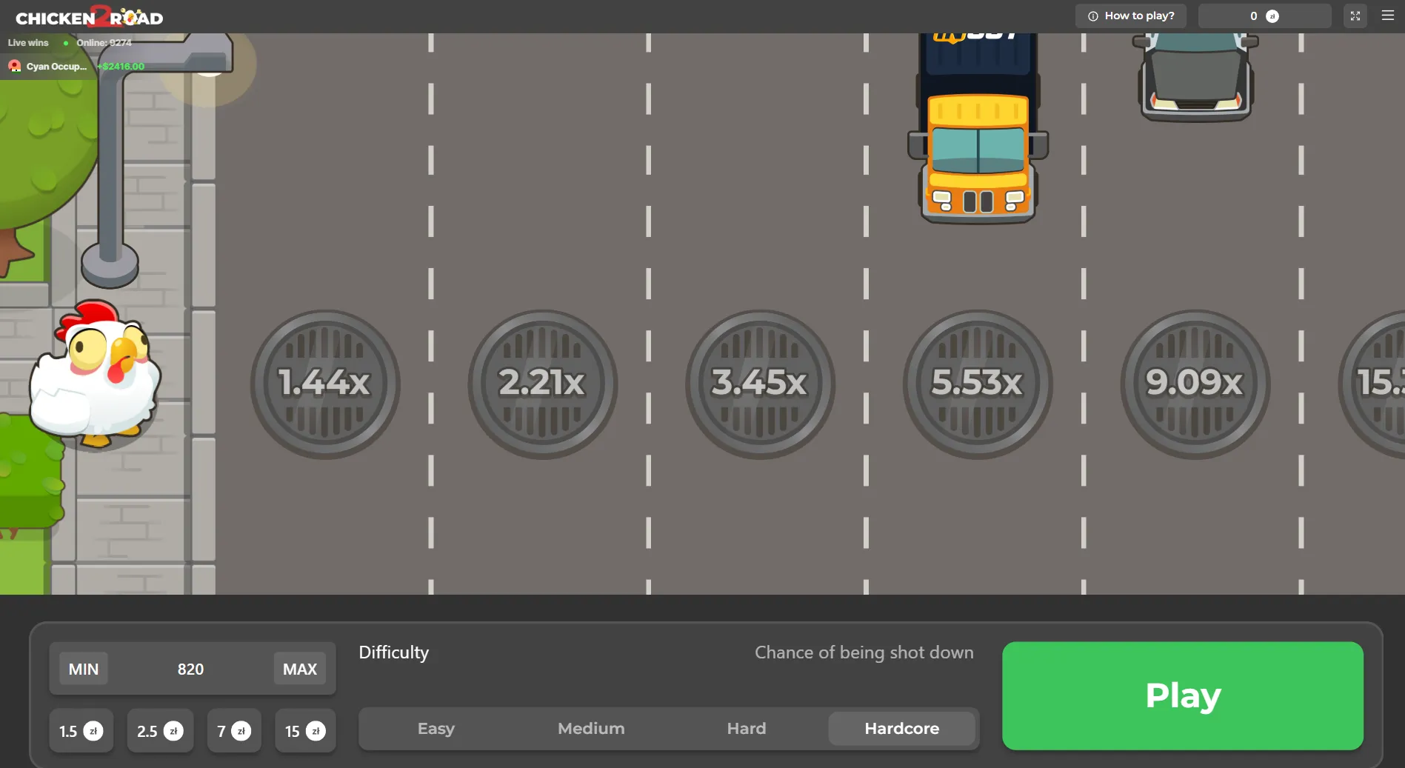
Task: Open the hamburger menu
Action: pyautogui.click(x=1387, y=16)
